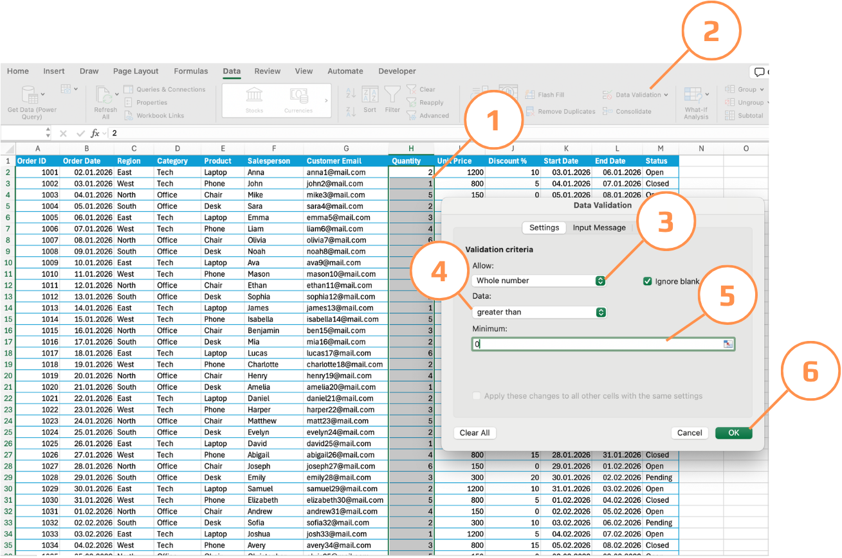
Task: Open Get Data (Power Query)
Action: tap(32, 103)
